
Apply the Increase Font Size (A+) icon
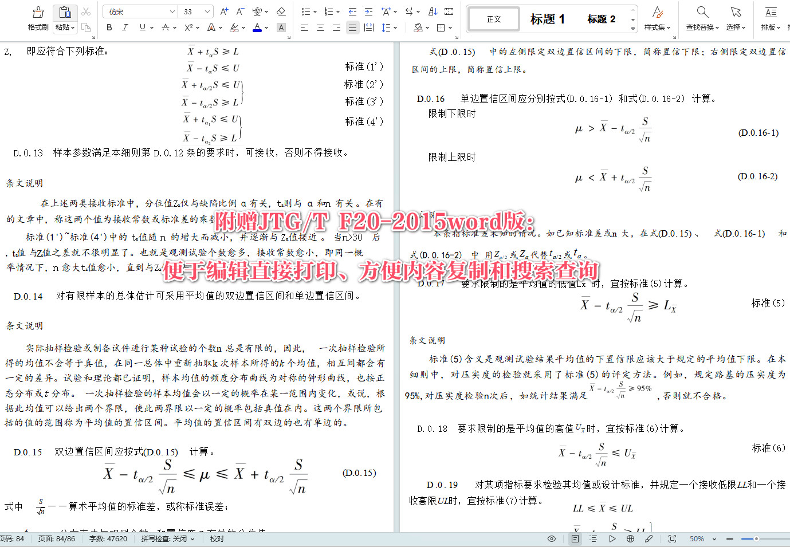tap(223, 10)
